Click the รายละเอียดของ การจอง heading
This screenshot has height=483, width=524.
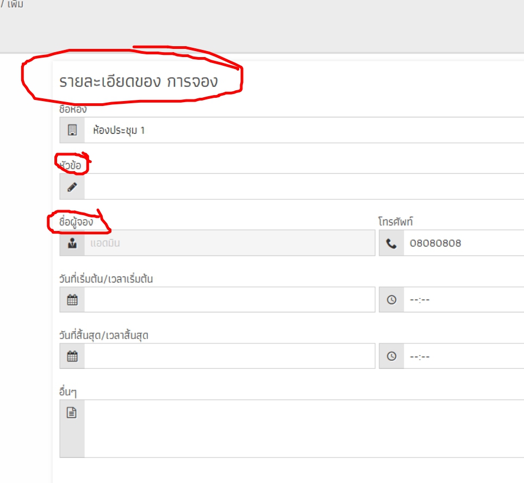pos(139,81)
